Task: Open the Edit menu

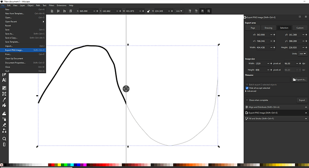Action: tap(9, 5)
